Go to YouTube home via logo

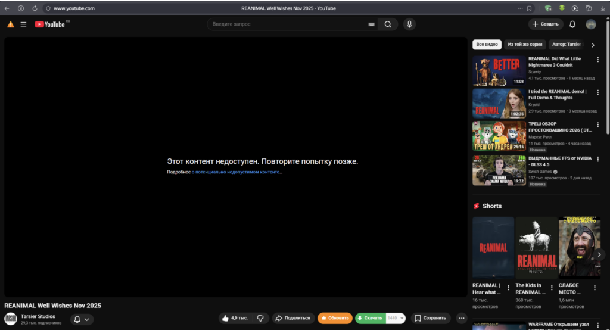click(50, 24)
